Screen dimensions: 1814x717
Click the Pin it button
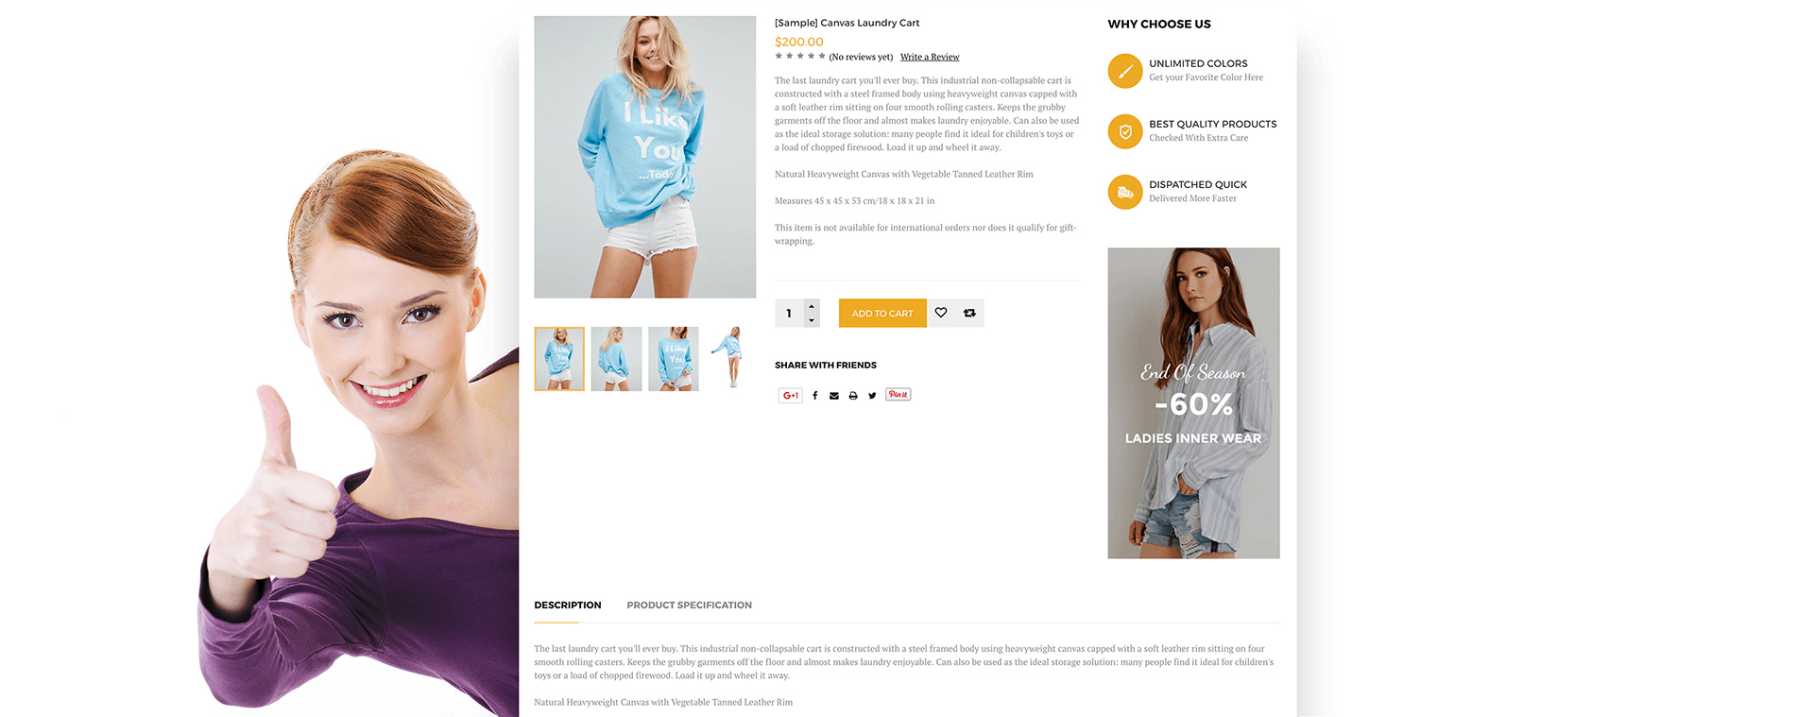coord(898,395)
